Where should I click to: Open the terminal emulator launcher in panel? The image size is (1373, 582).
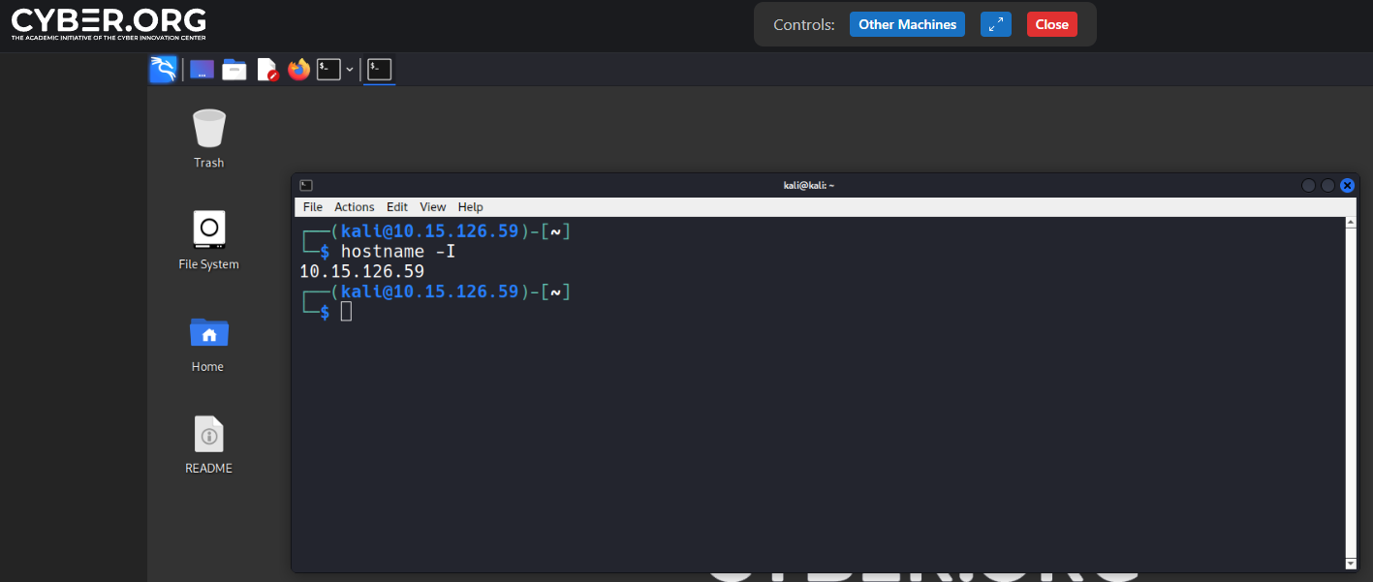coord(328,70)
